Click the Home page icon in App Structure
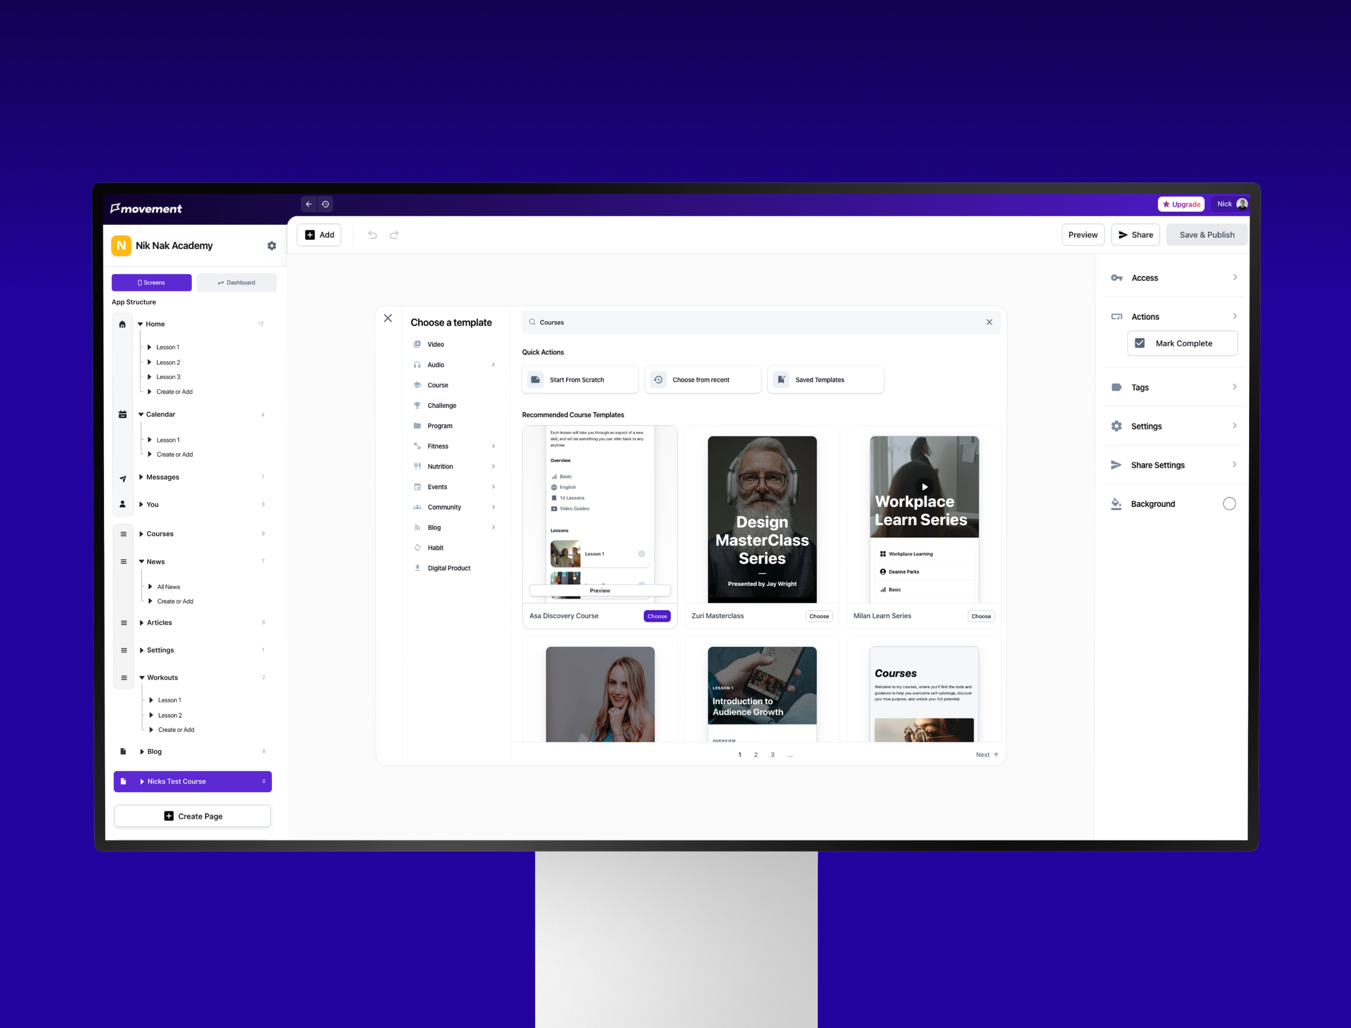This screenshot has height=1028, width=1351. point(122,324)
